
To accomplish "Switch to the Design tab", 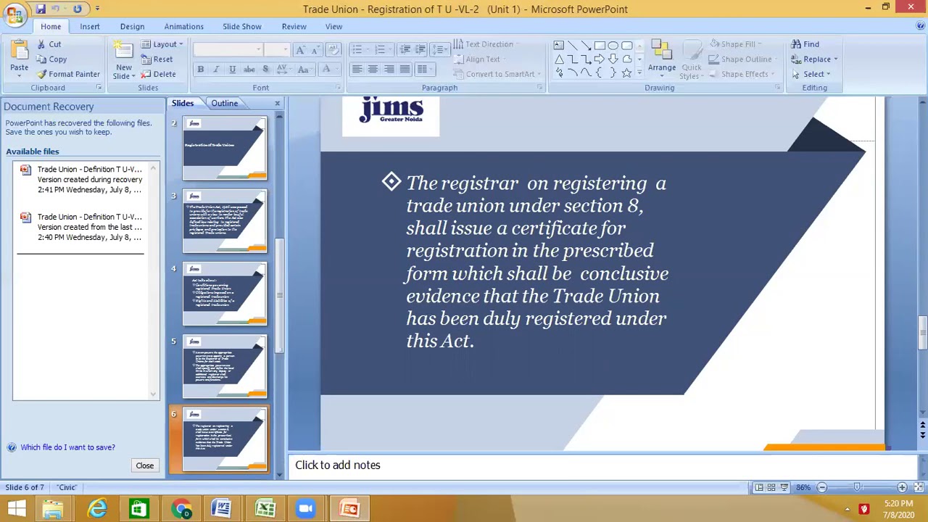I will click(x=132, y=27).
